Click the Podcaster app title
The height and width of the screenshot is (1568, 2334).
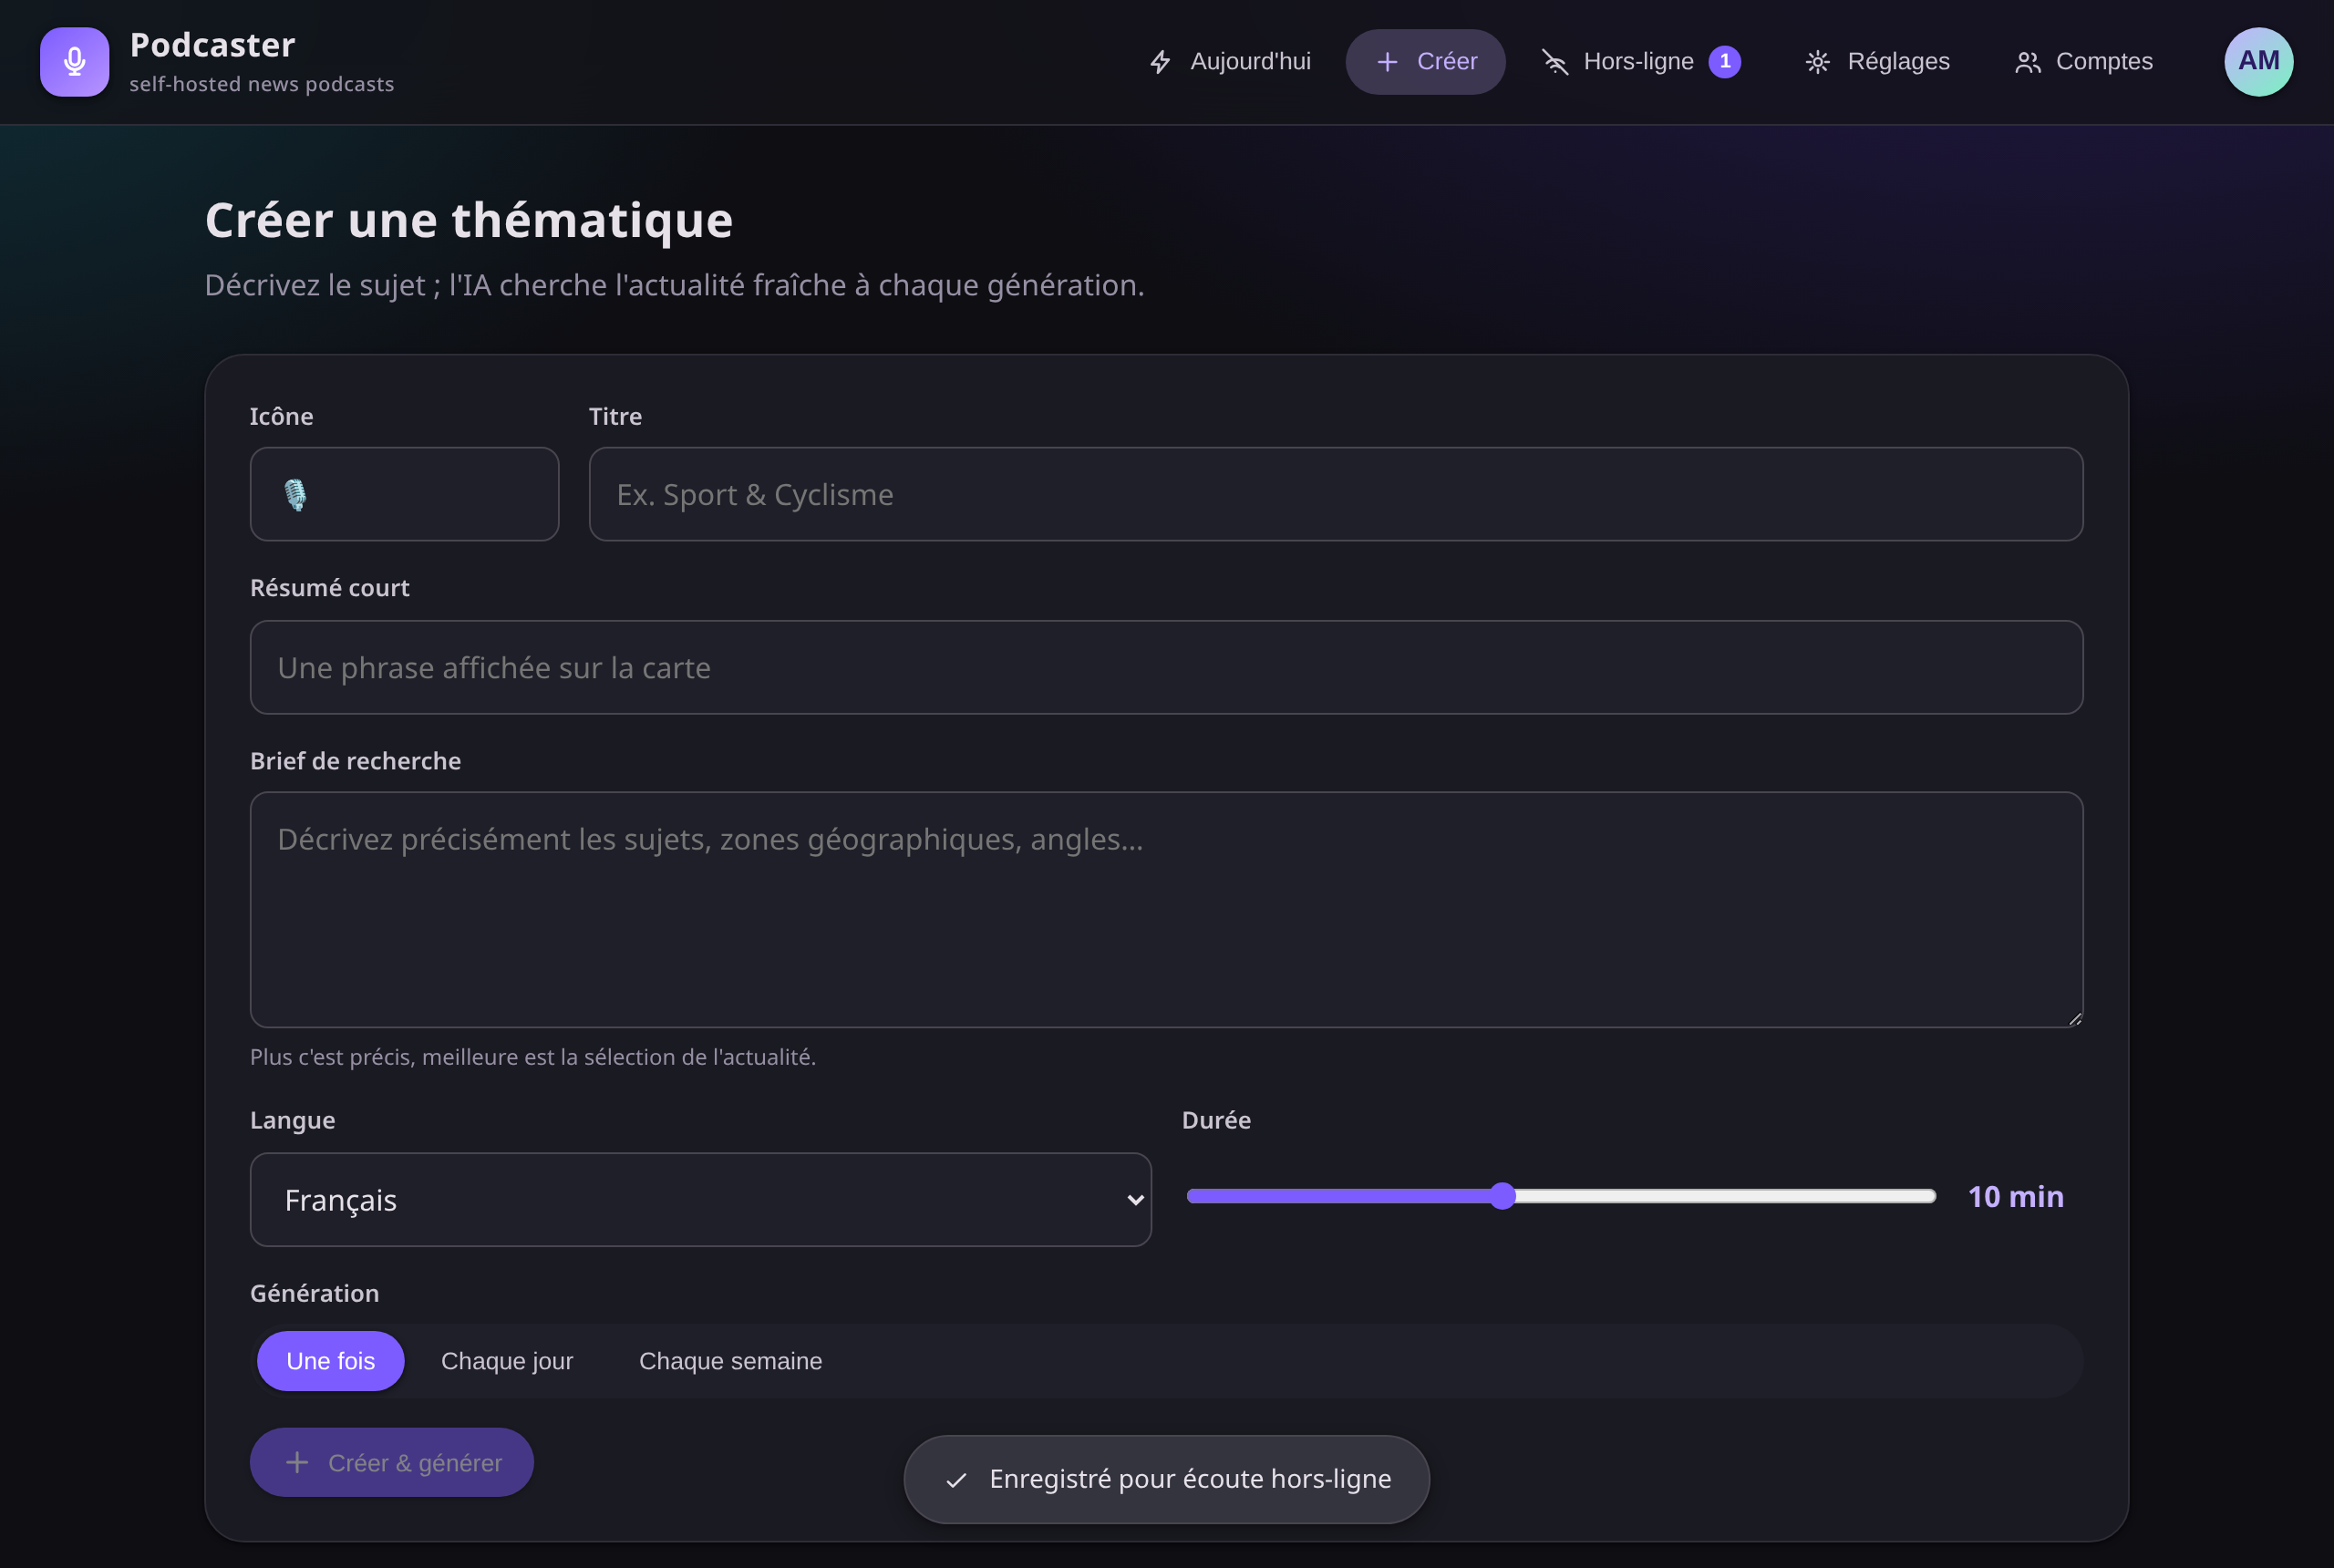pos(213,45)
